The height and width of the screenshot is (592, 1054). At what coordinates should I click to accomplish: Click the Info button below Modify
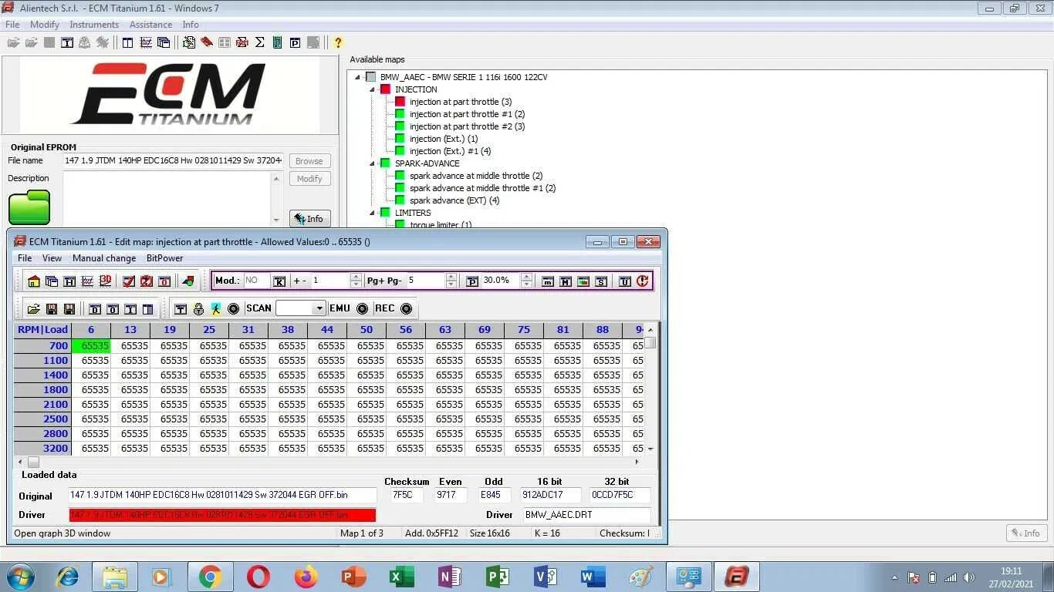(x=310, y=218)
